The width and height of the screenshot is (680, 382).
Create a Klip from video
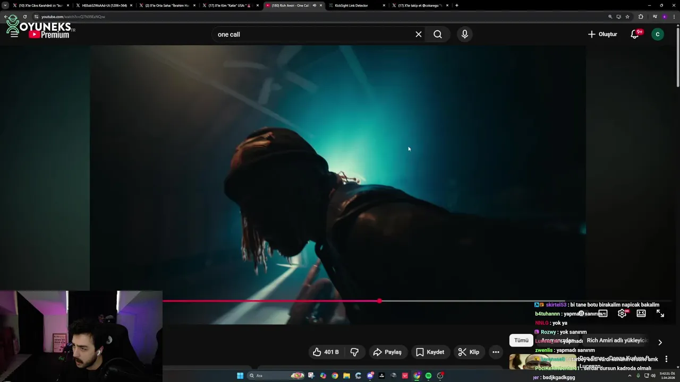469,352
